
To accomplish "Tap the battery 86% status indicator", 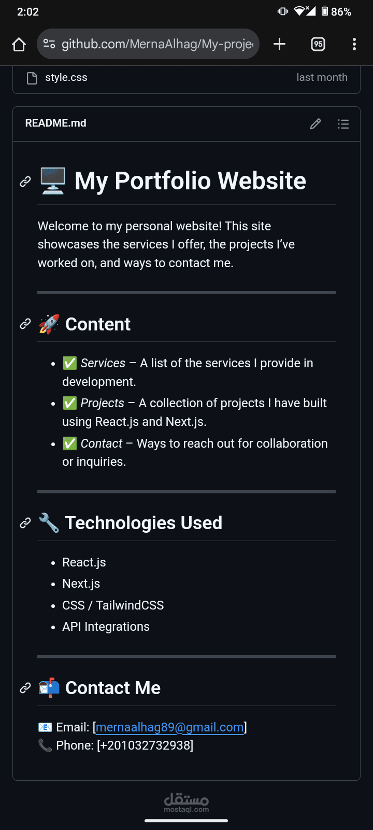I will coord(336,11).
